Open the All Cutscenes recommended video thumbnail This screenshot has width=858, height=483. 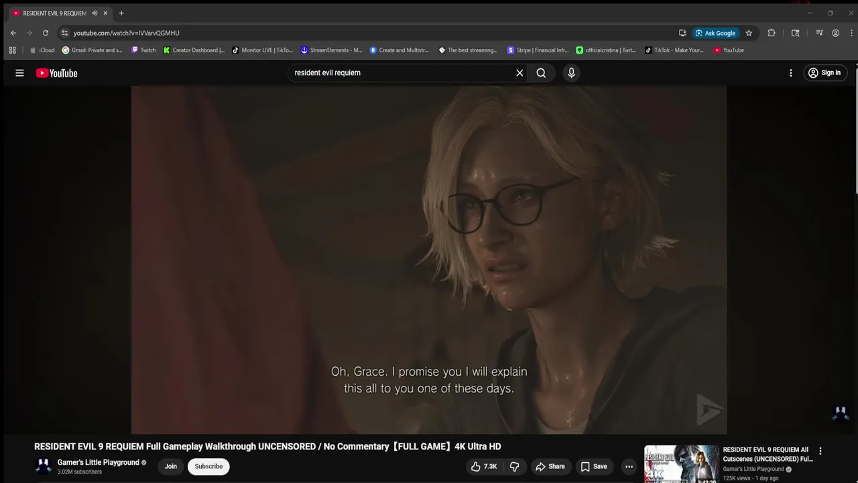(x=682, y=464)
